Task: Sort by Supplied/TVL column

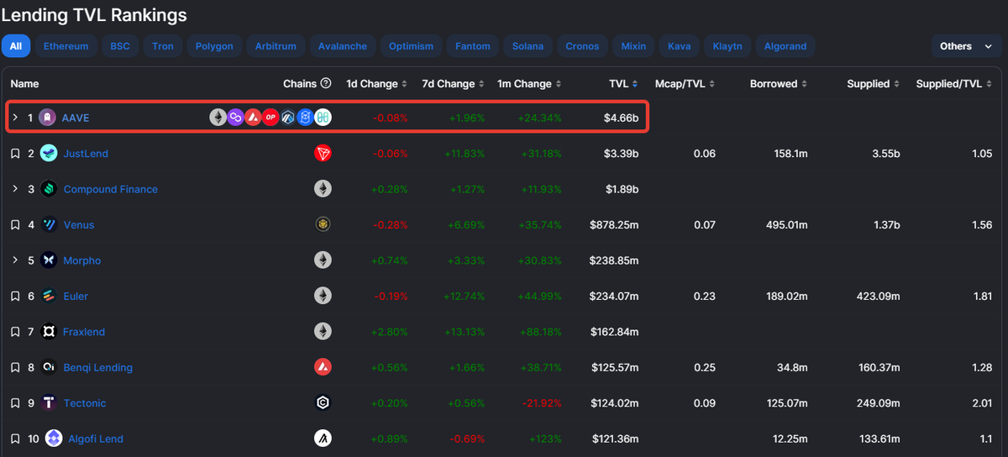Action: (x=956, y=84)
